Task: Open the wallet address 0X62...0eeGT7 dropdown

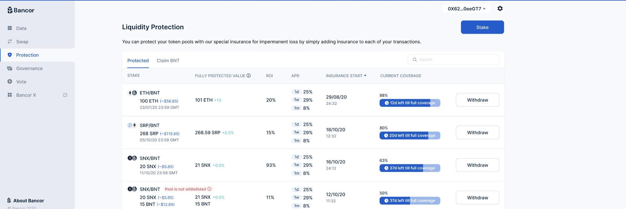Action: point(466,9)
